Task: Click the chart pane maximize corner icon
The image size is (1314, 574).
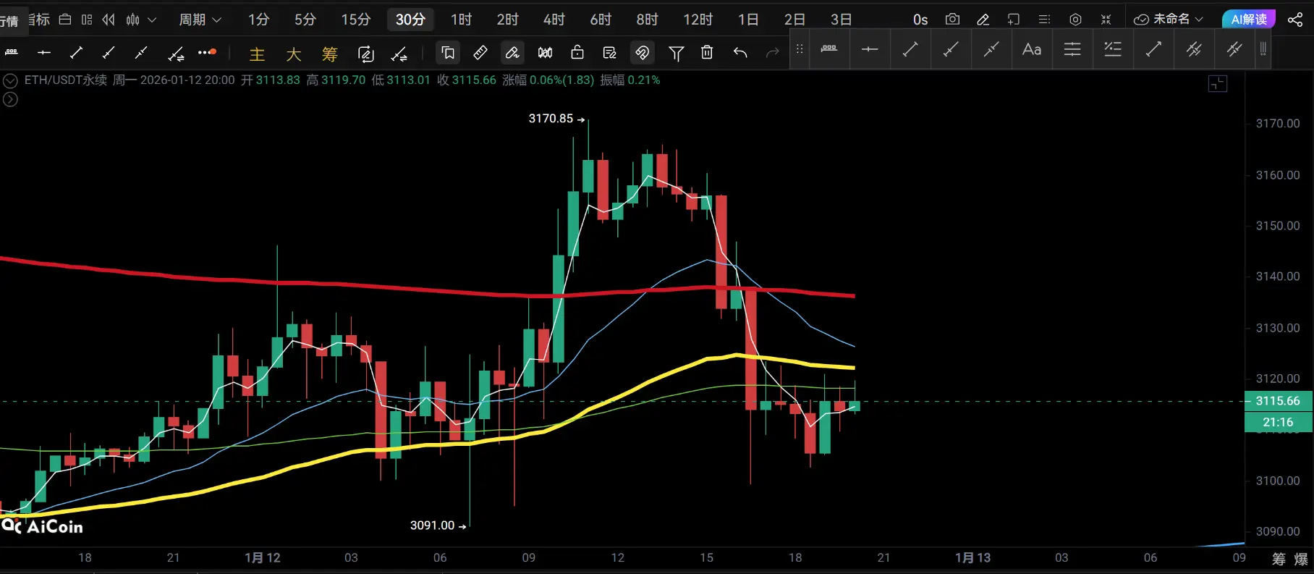Action: (x=1218, y=84)
